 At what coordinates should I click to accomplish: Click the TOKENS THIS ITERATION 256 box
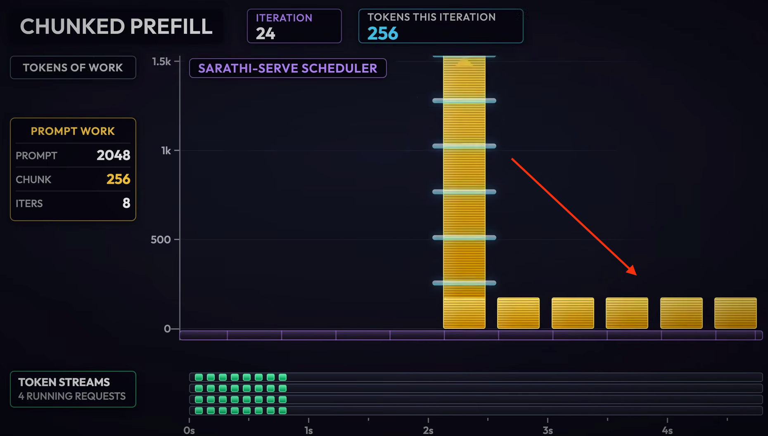click(441, 26)
